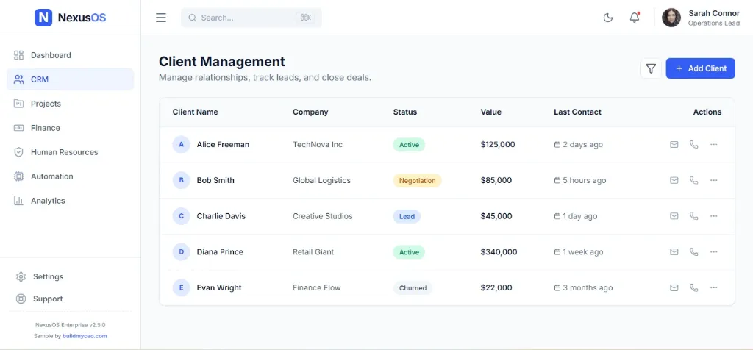Expand more options for Evan Wright
This screenshot has height=350, width=753.
[x=713, y=288]
